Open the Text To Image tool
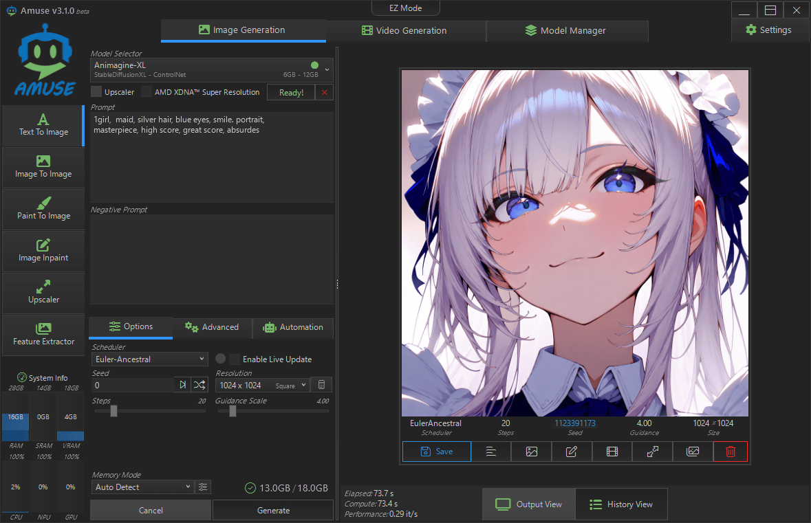Screen dimensions: 811x523 (43, 125)
